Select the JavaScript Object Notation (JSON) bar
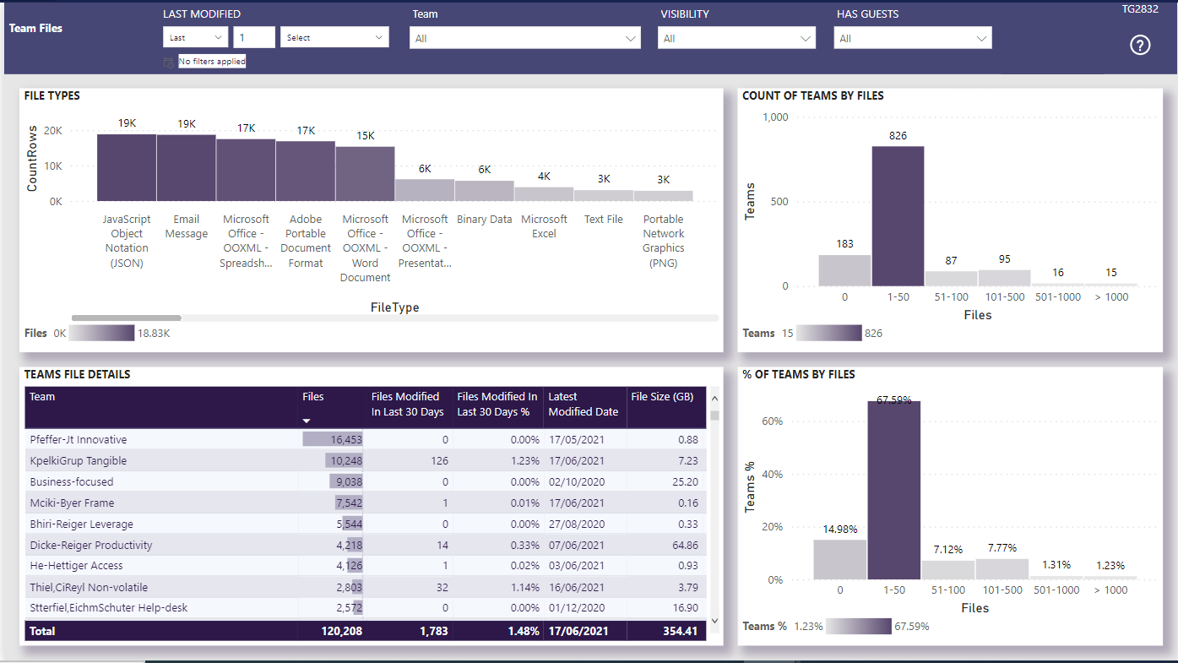 point(127,167)
